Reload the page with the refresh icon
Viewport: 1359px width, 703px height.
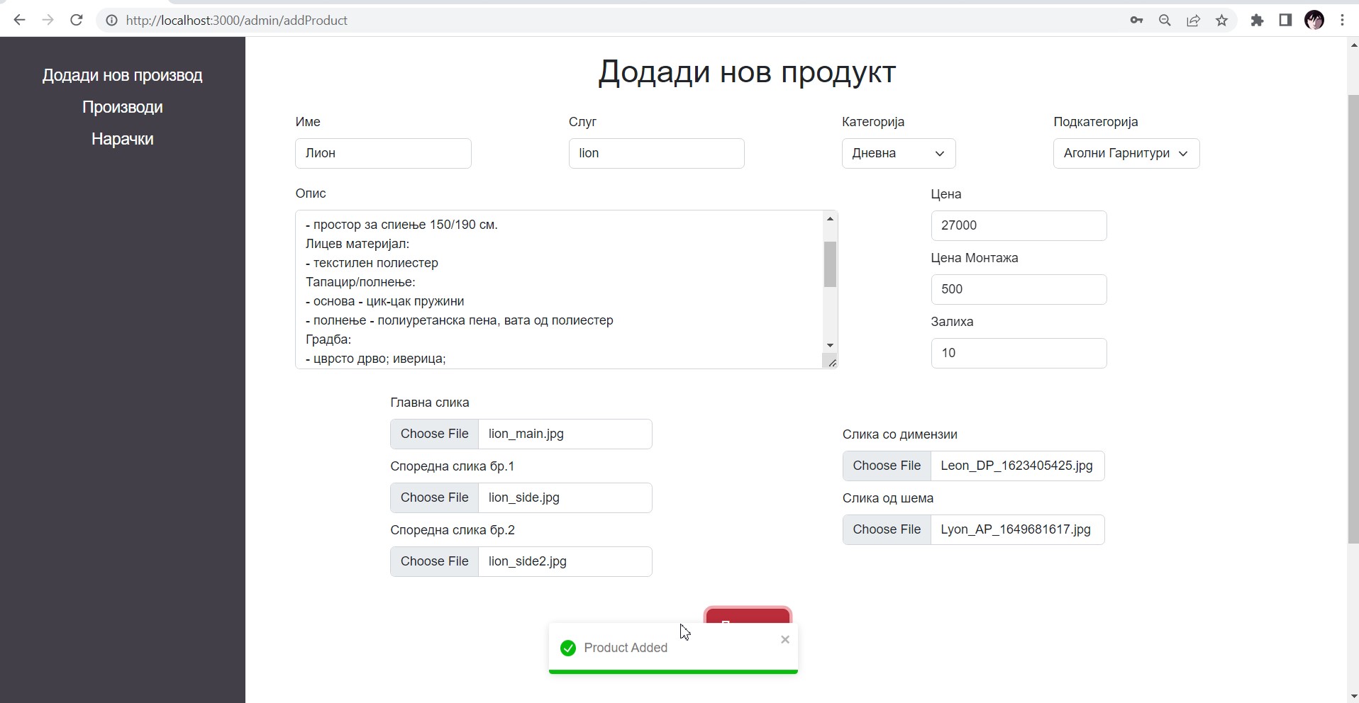(x=77, y=21)
